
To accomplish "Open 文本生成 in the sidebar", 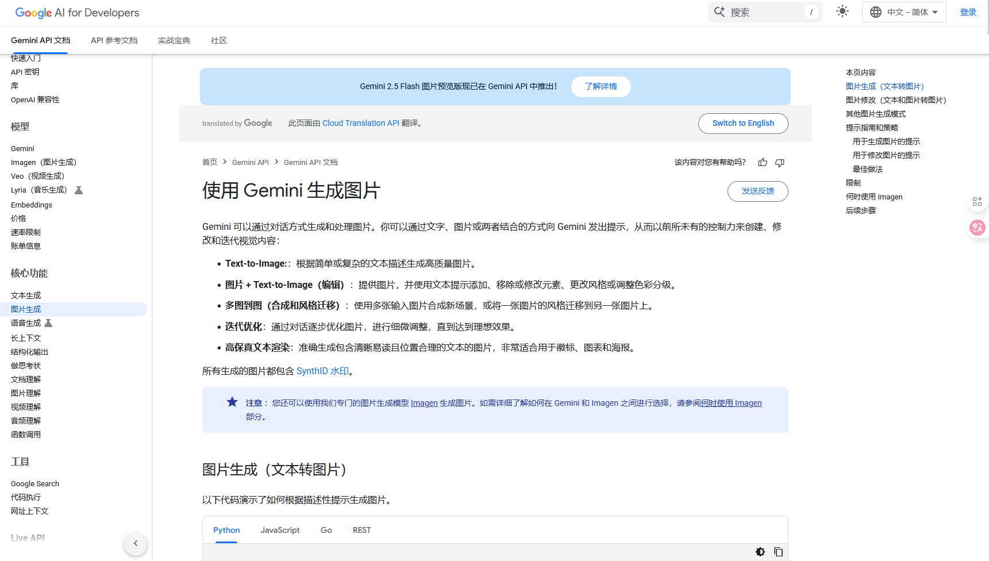I will pyautogui.click(x=26, y=295).
